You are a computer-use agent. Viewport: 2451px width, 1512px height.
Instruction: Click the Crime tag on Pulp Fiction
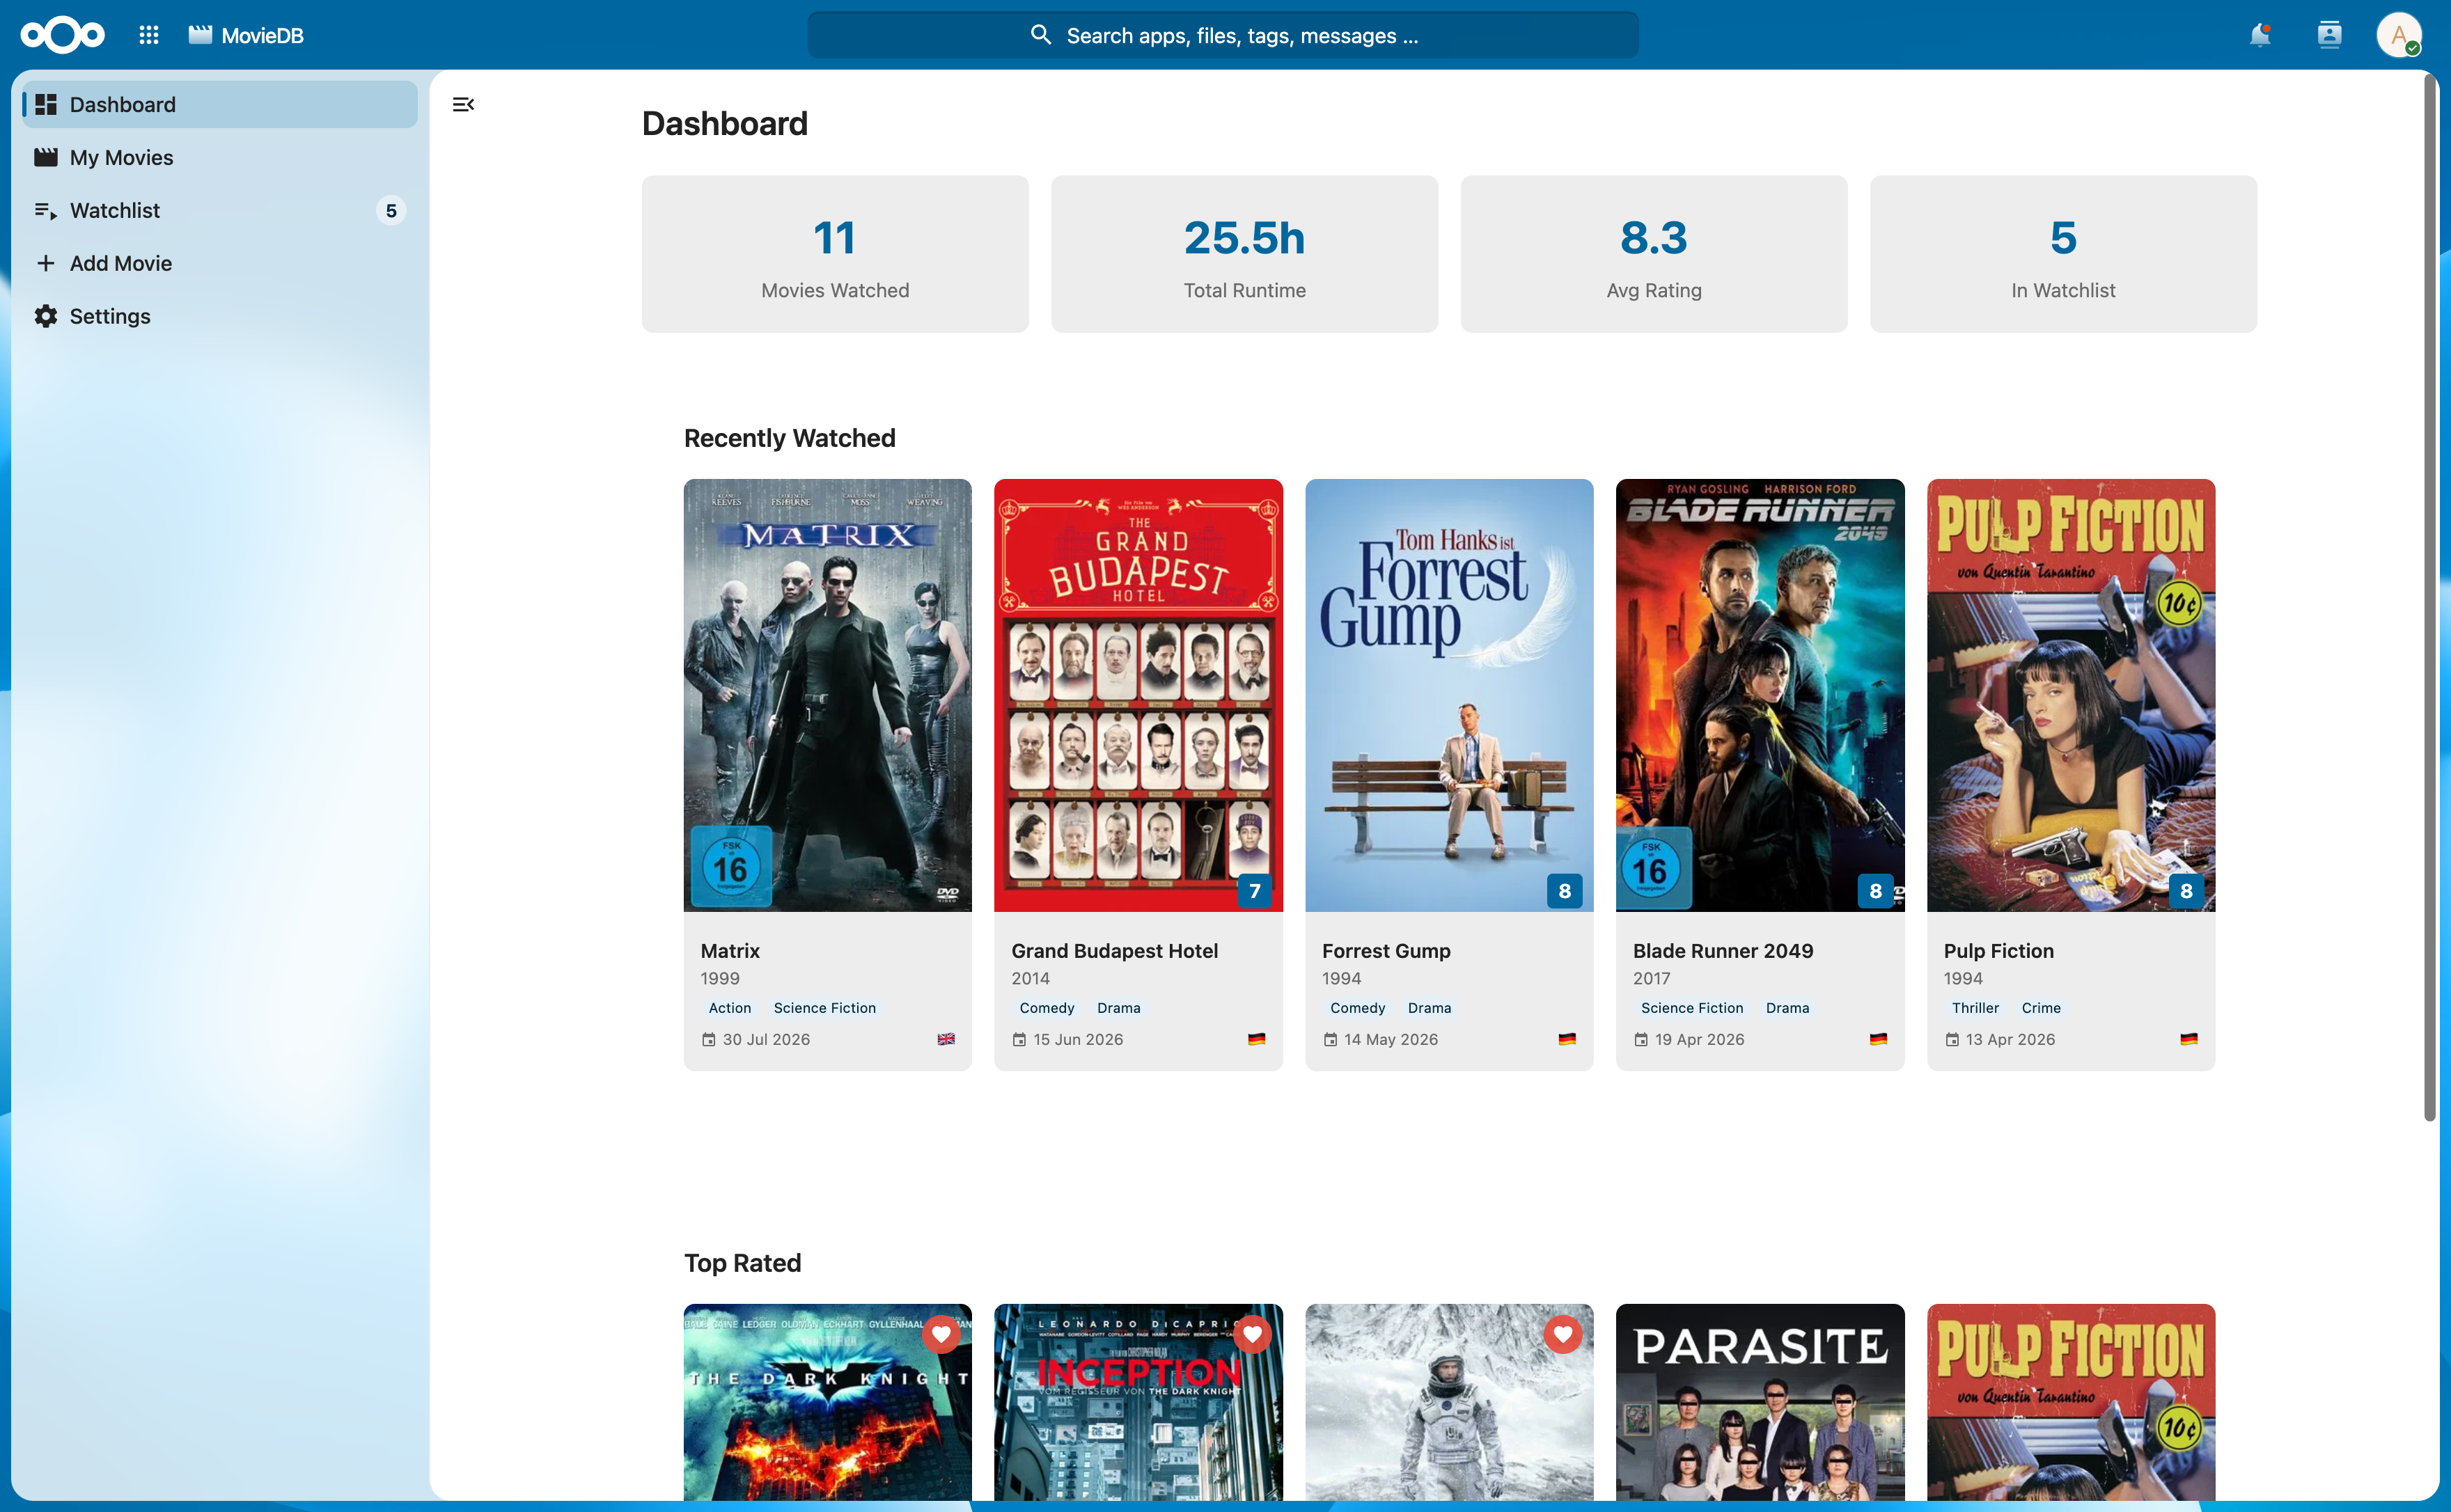tap(2041, 1008)
